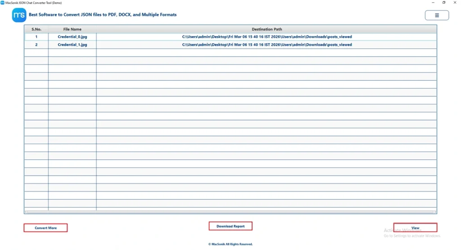Minimize the MacSonik window
The image size is (461, 250).
click(433, 3)
